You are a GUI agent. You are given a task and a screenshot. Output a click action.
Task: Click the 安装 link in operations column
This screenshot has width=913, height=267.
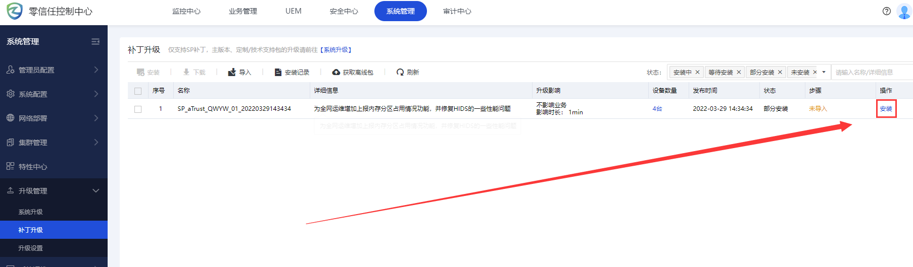pos(886,109)
